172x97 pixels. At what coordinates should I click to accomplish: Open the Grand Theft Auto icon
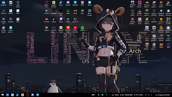(168, 38)
